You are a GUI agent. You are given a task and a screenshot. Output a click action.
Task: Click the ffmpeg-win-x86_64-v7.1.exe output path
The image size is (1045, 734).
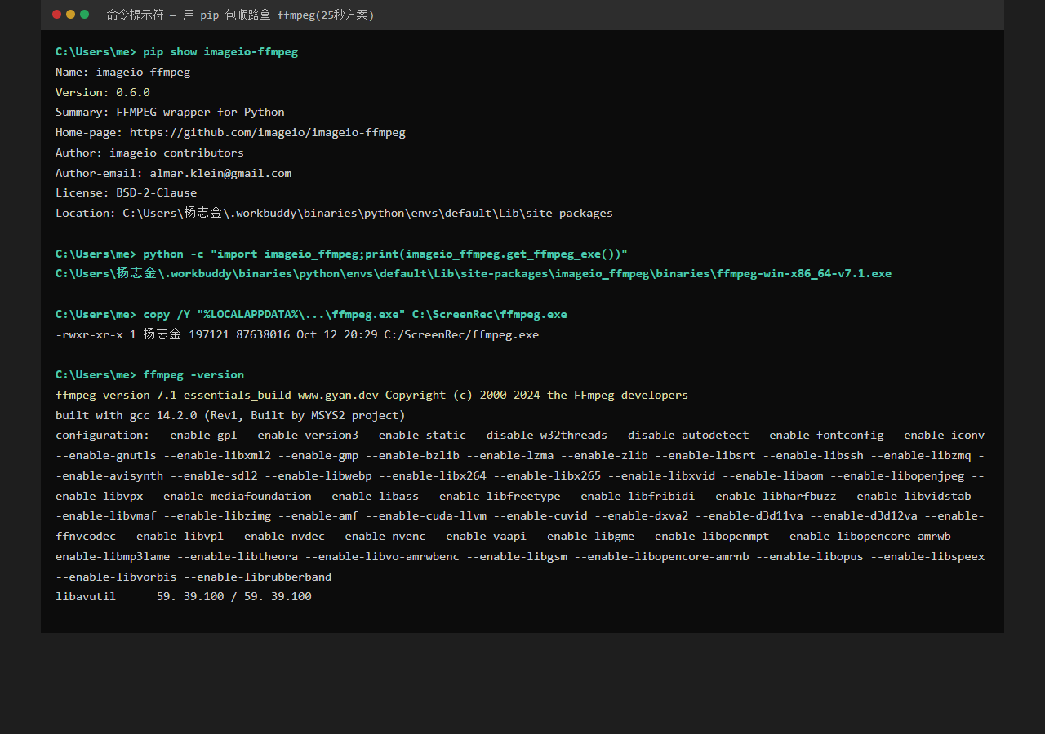(x=474, y=273)
